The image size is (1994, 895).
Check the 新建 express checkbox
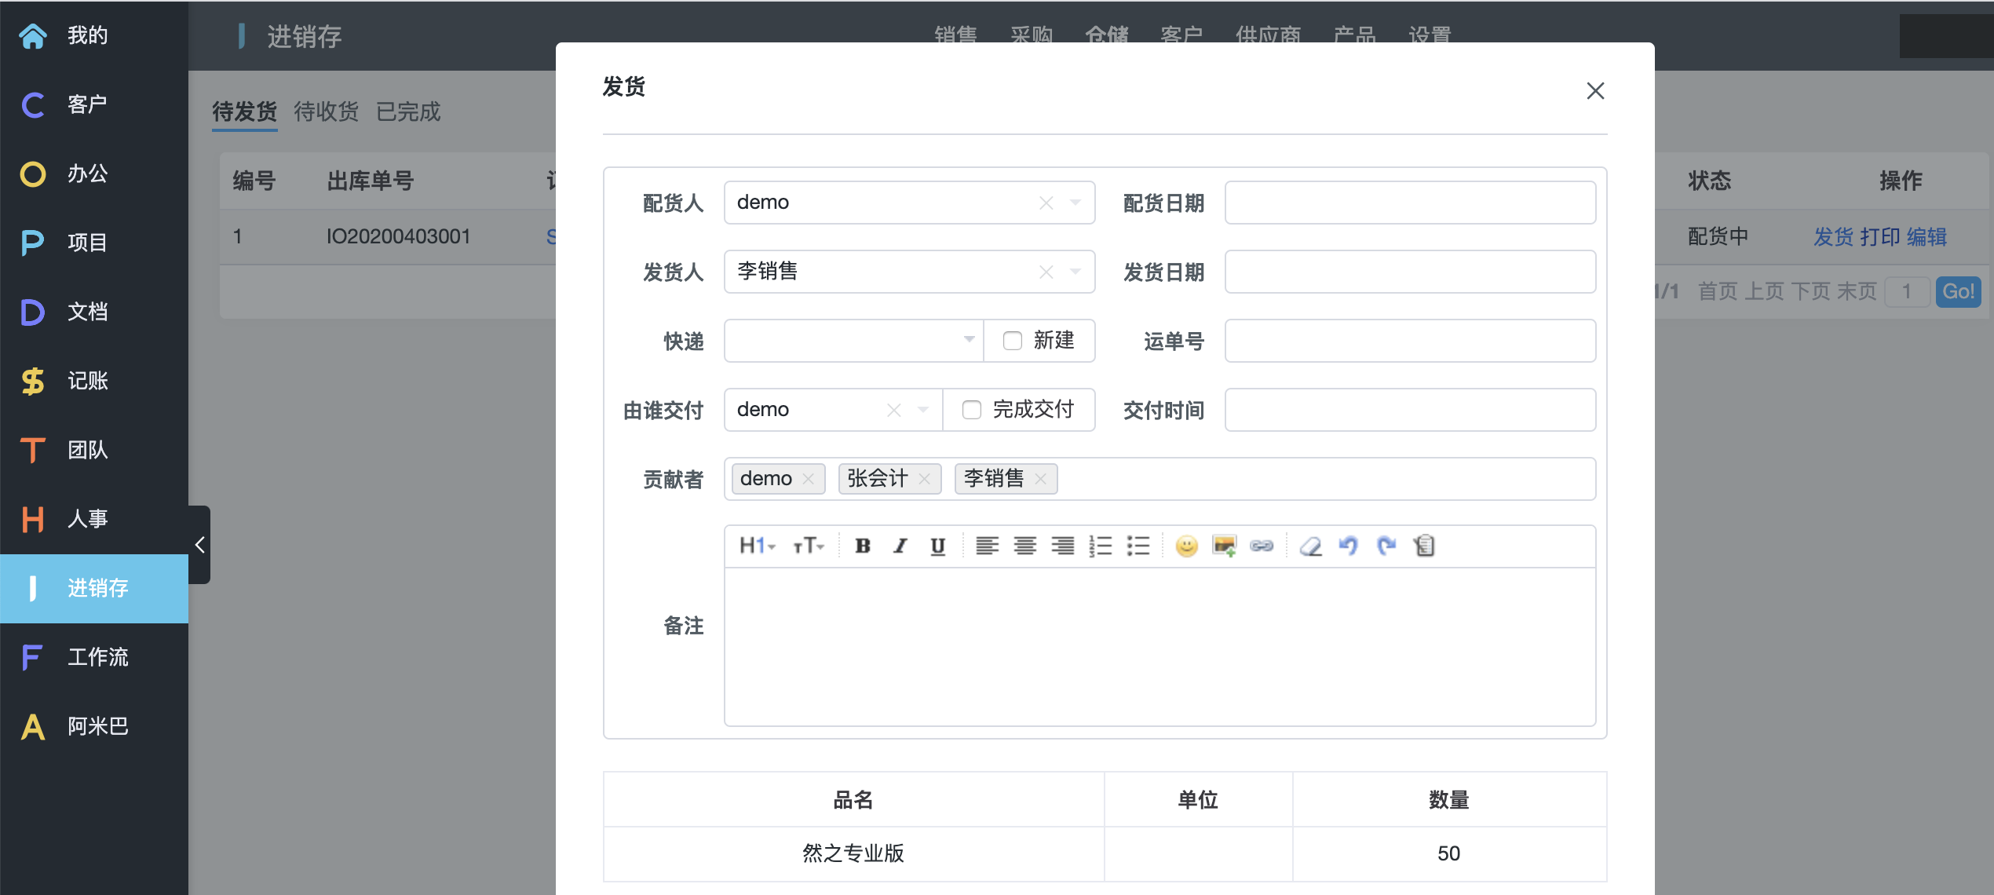pyautogui.click(x=1013, y=341)
